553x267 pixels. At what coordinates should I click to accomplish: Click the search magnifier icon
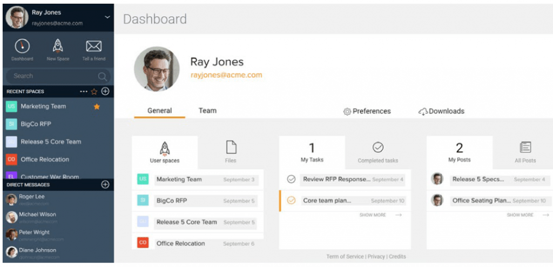point(103,77)
